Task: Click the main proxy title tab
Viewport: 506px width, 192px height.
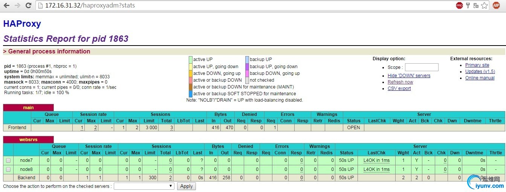Action: click(x=28, y=108)
